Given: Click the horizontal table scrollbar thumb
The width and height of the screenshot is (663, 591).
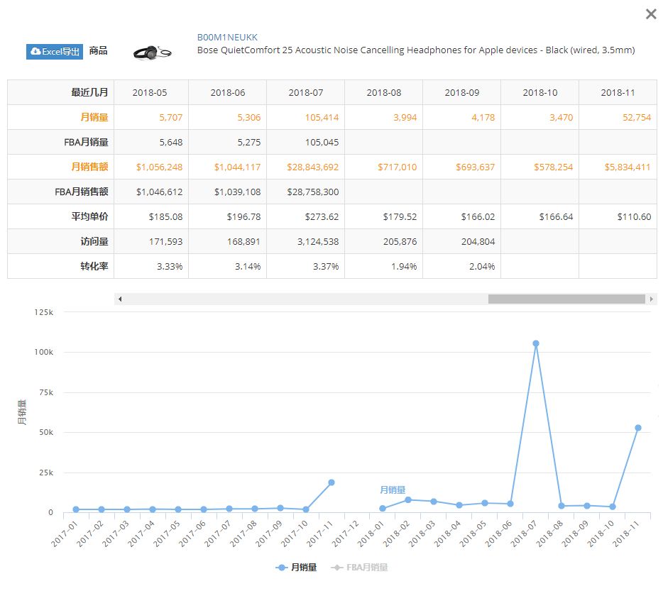Looking at the screenshot, I should 566,299.
